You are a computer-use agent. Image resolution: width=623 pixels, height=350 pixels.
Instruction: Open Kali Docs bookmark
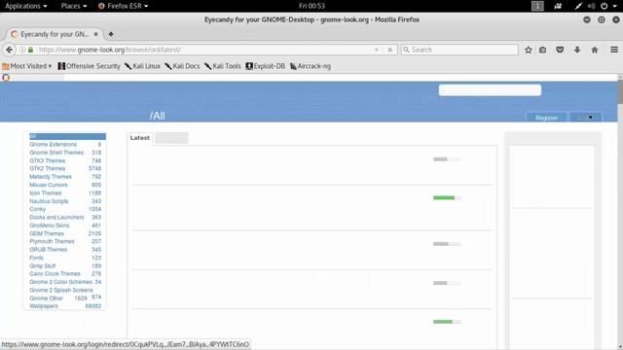182,66
